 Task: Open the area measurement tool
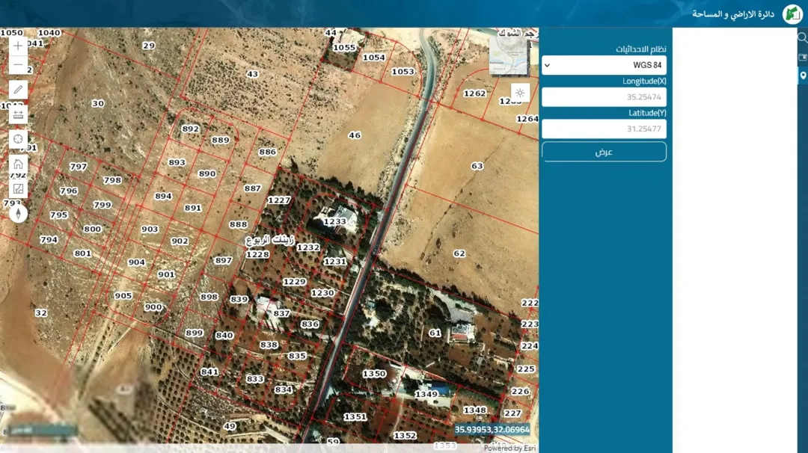[18, 189]
